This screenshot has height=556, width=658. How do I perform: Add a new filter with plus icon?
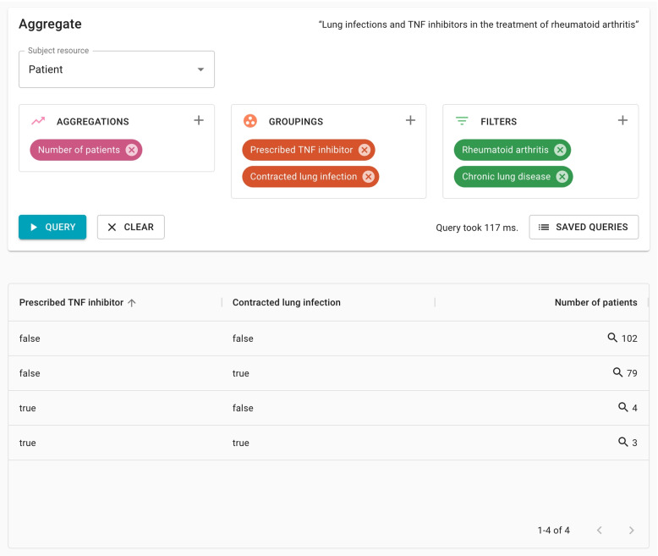coord(622,121)
